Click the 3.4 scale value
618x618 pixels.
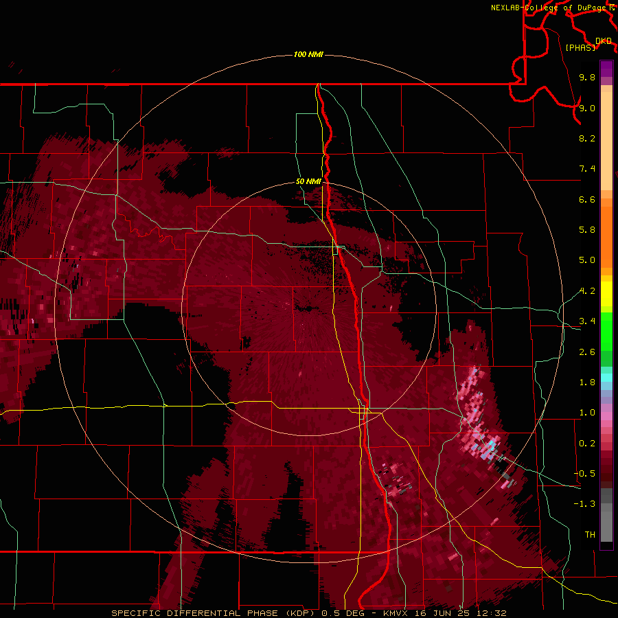(587, 321)
